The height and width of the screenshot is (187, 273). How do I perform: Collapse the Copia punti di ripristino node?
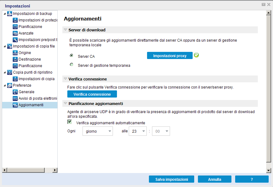[x=5, y=72]
